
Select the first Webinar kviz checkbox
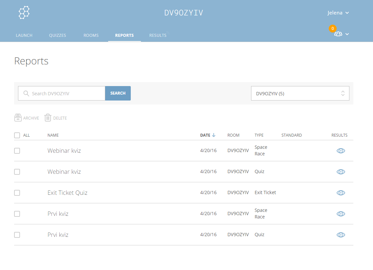pyautogui.click(x=17, y=151)
